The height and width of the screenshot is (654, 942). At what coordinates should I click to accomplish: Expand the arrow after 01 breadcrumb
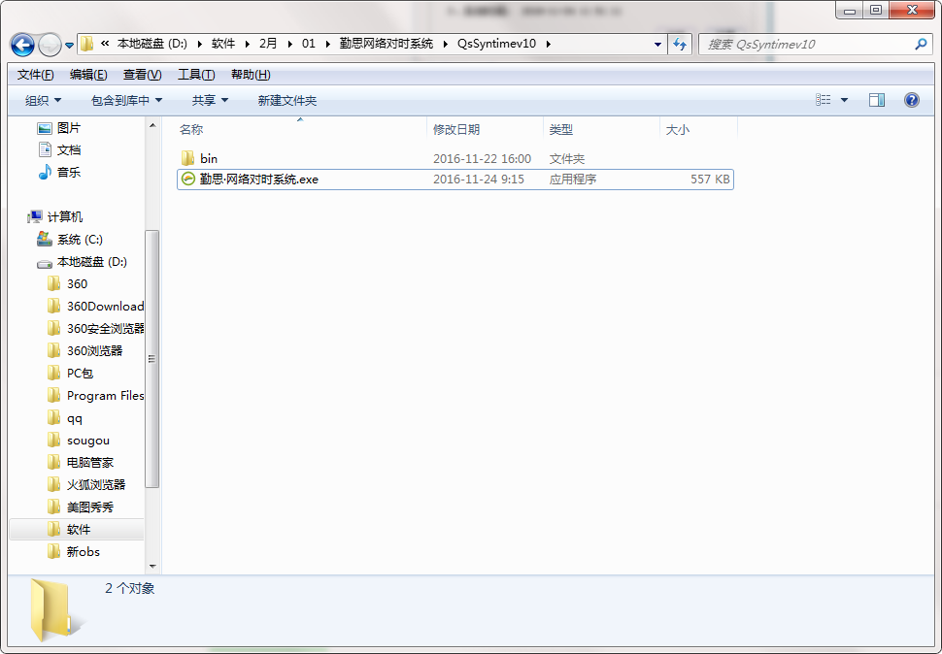pyautogui.click(x=328, y=44)
